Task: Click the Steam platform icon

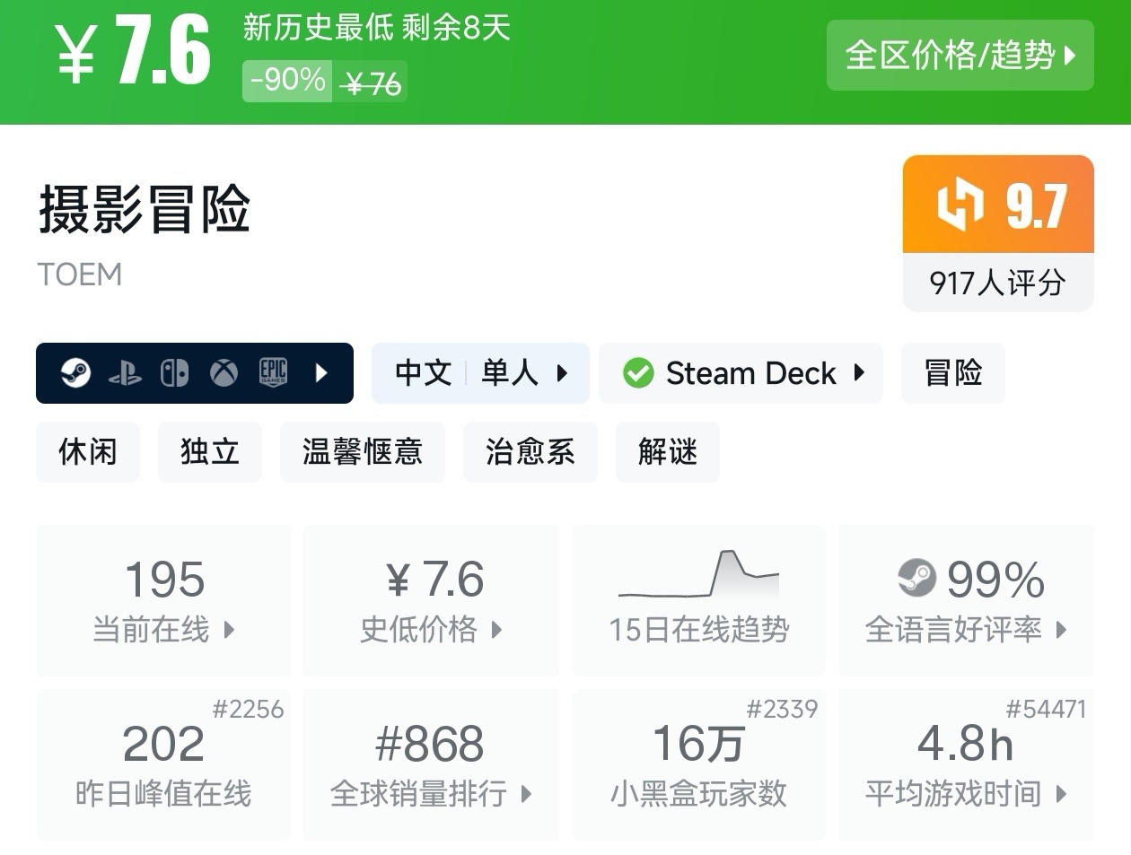Action: point(75,372)
